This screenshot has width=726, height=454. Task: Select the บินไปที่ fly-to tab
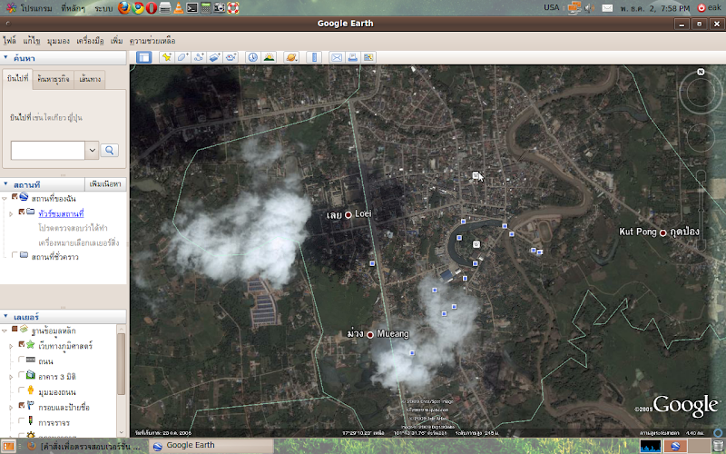pos(17,79)
